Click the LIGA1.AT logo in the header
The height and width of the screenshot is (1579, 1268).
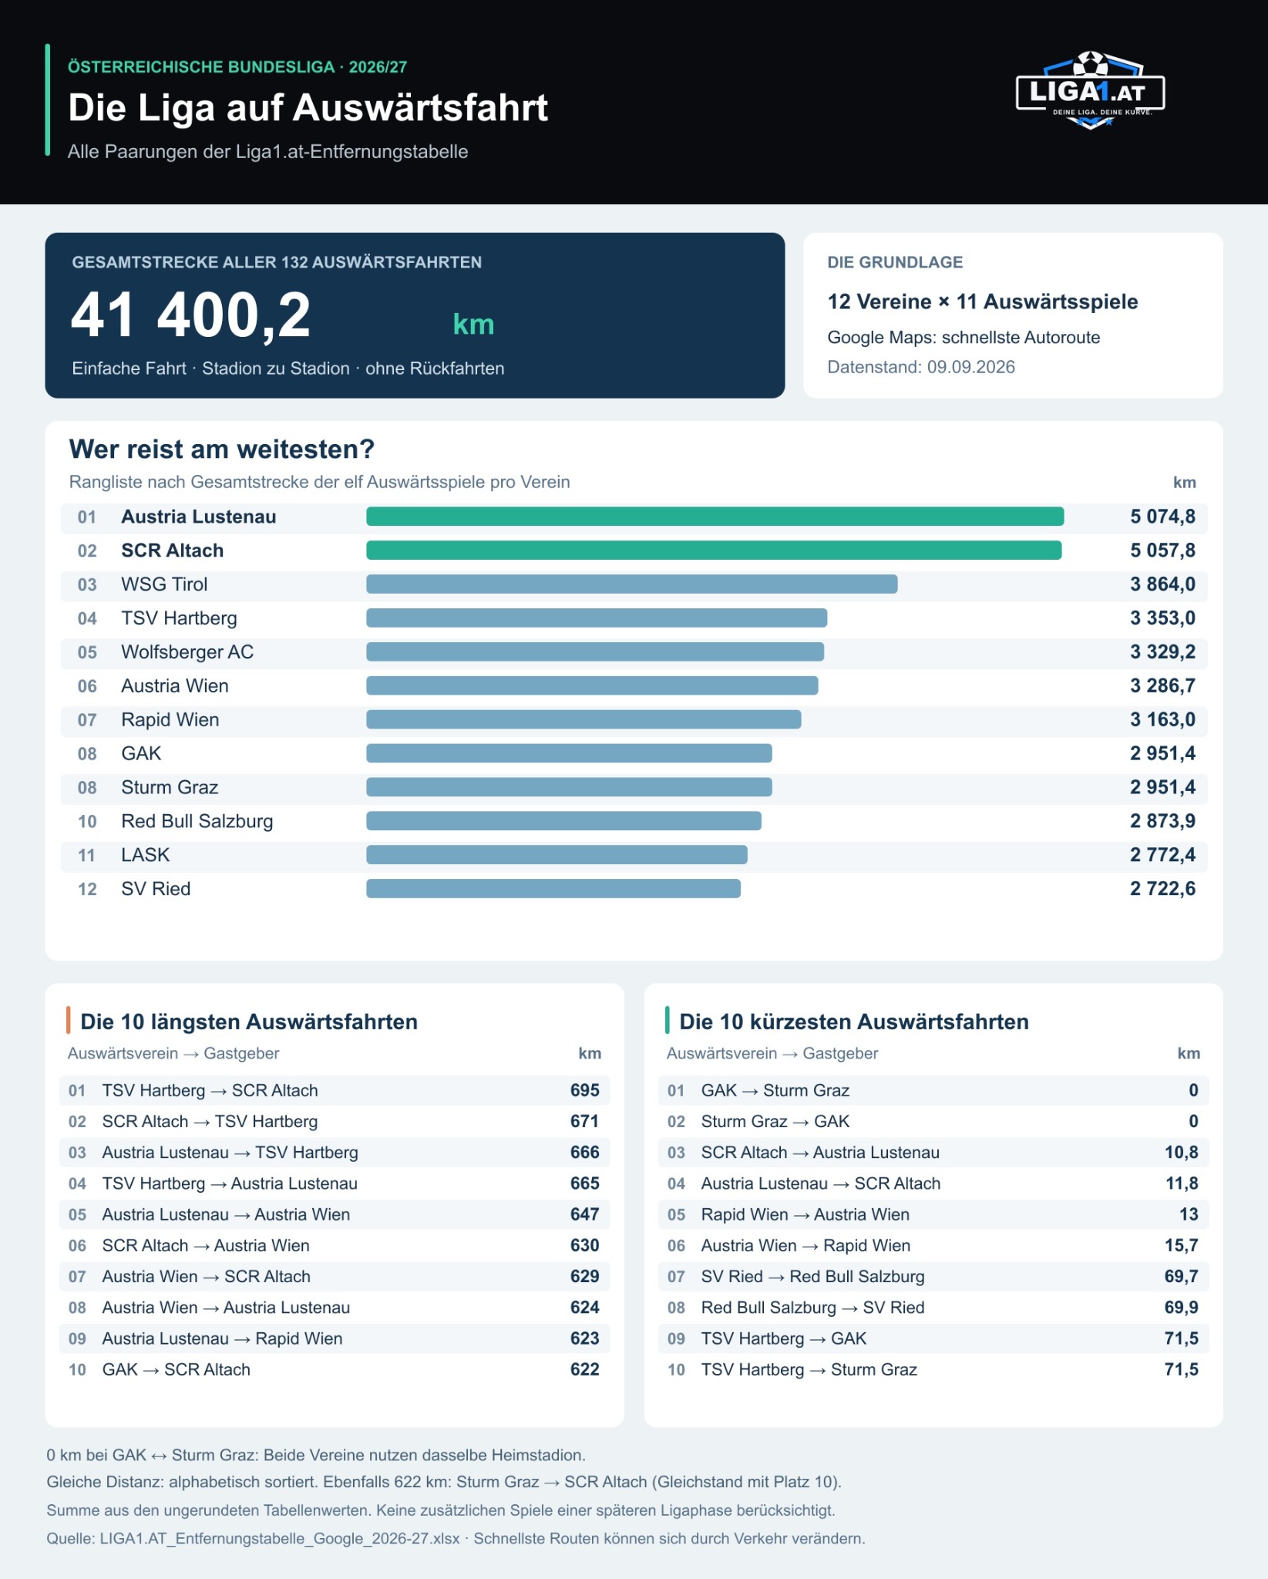point(1090,90)
